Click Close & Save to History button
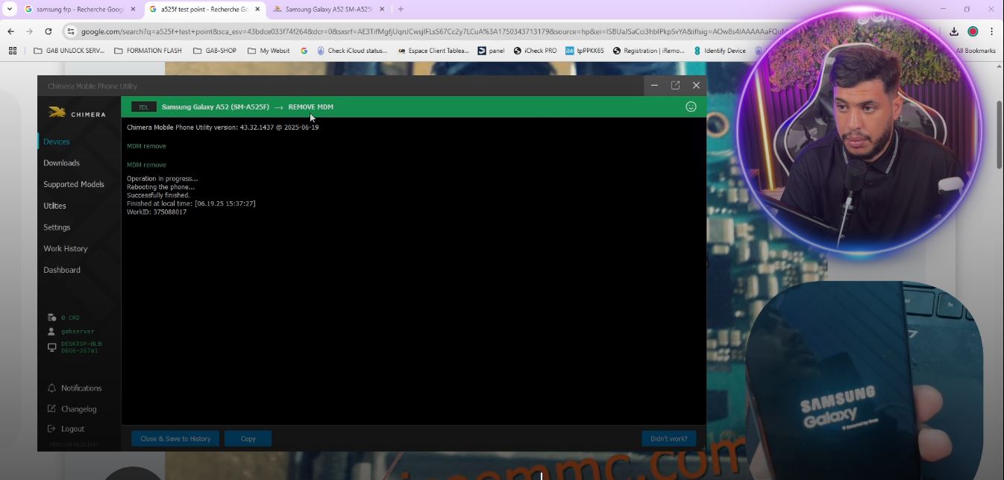Image resolution: width=1004 pixels, height=480 pixels. click(x=175, y=438)
